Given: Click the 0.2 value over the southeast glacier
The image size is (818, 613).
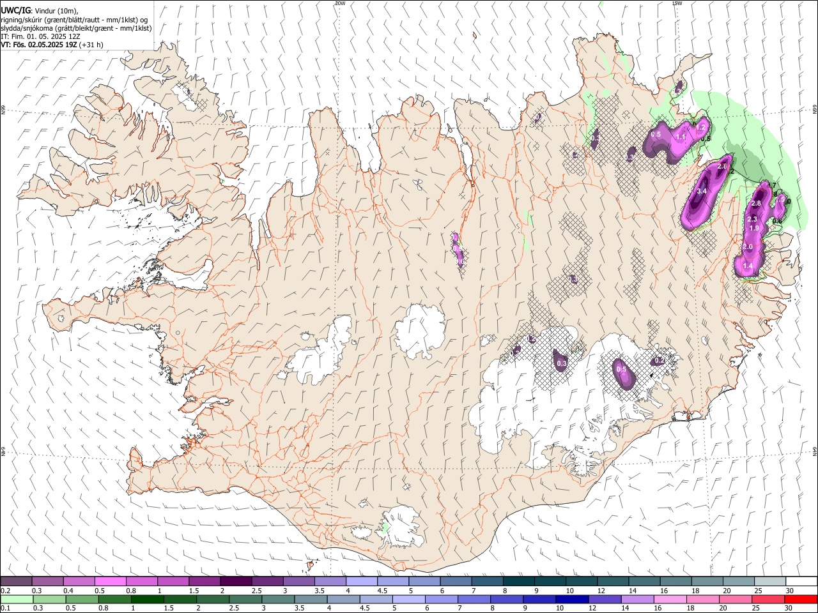Looking at the screenshot, I should pyautogui.click(x=660, y=361).
